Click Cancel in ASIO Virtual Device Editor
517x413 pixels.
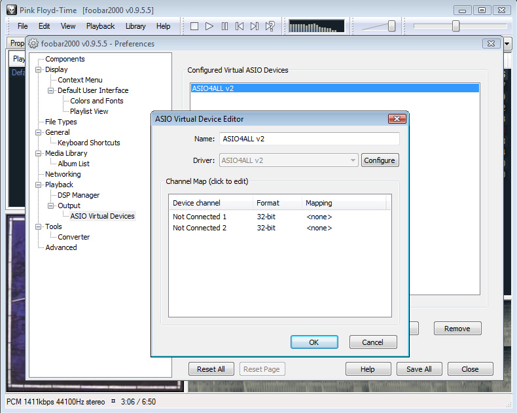click(373, 342)
